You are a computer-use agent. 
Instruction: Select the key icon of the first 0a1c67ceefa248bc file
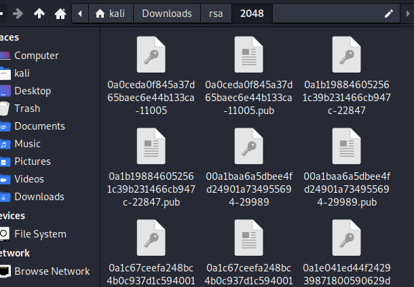click(151, 237)
